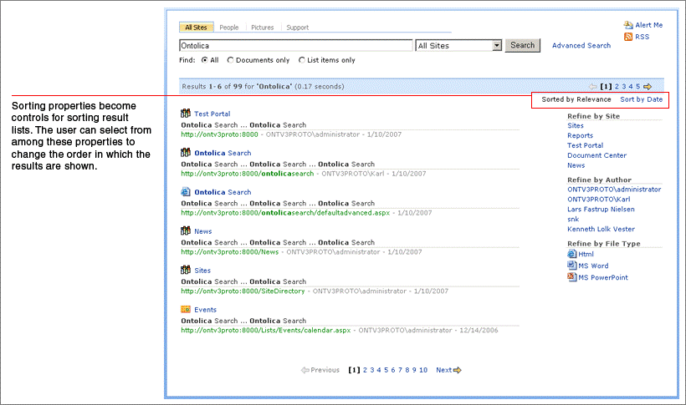The width and height of the screenshot is (686, 405).
Task: Click the Html file type icon
Action: coord(572,254)
